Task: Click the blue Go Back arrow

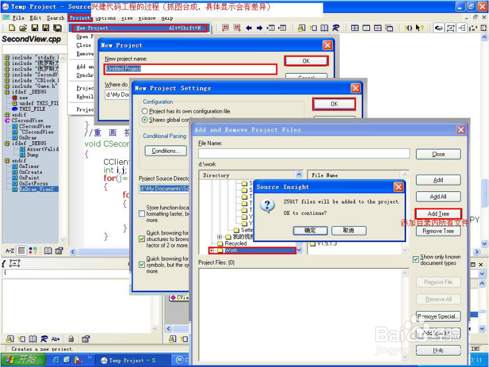Action: click(x=248, y=28)
